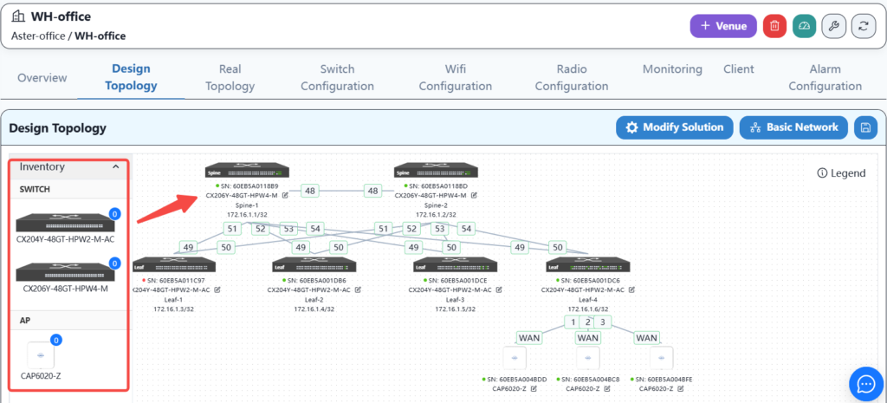Edit Spine-1 switch using its pencil icon
The width and height of the screenshot is (887, 403).
tap(285, 196)
